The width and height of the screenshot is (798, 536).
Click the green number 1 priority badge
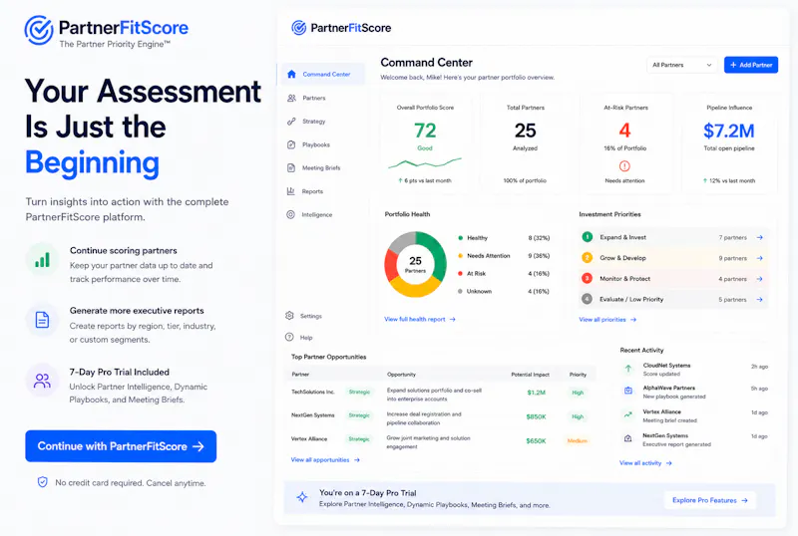(x=587, y=237)
